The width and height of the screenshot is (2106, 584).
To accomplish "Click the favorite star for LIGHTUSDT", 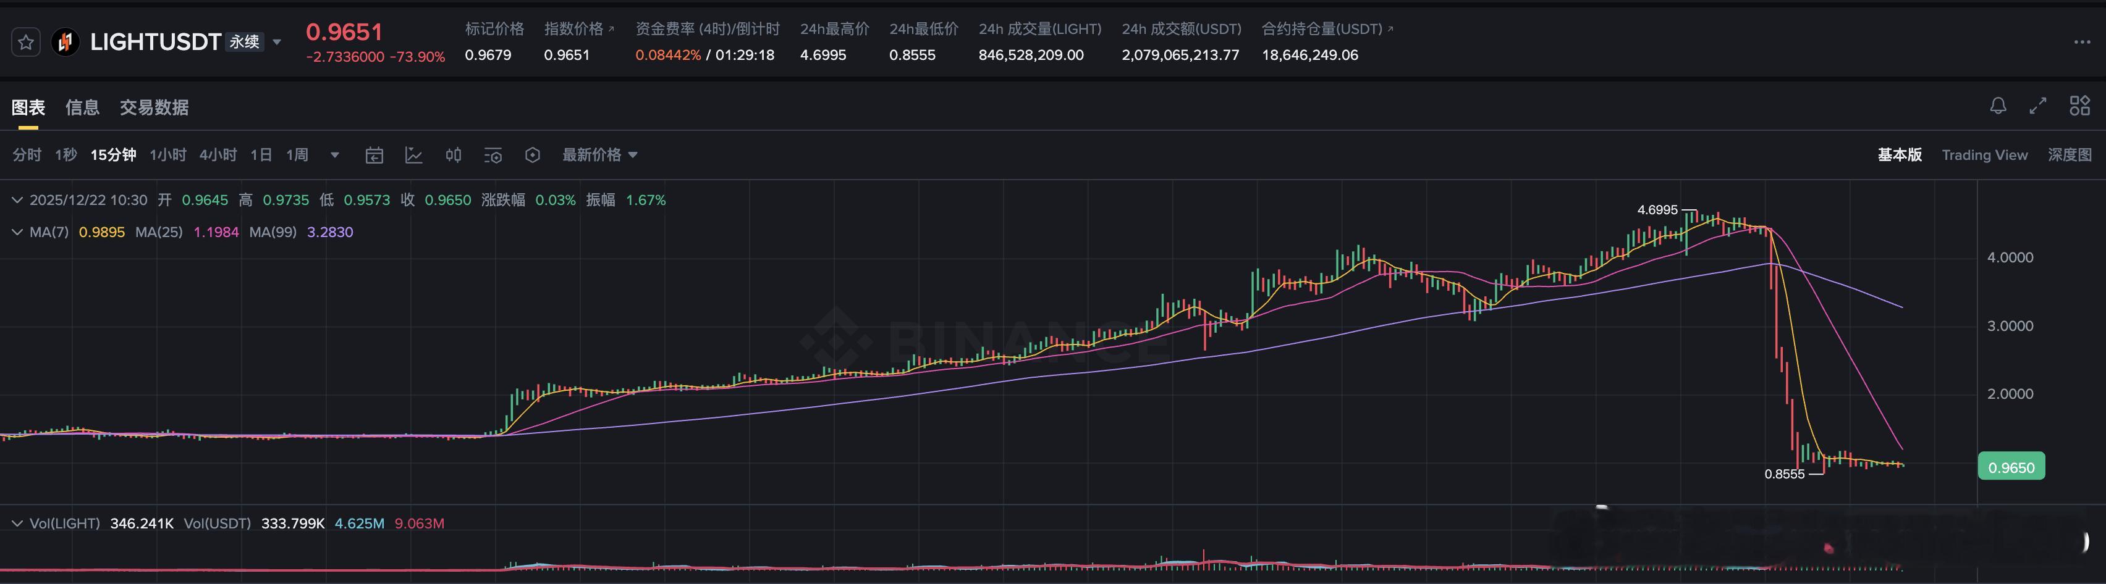I will (x=26, y=41).
